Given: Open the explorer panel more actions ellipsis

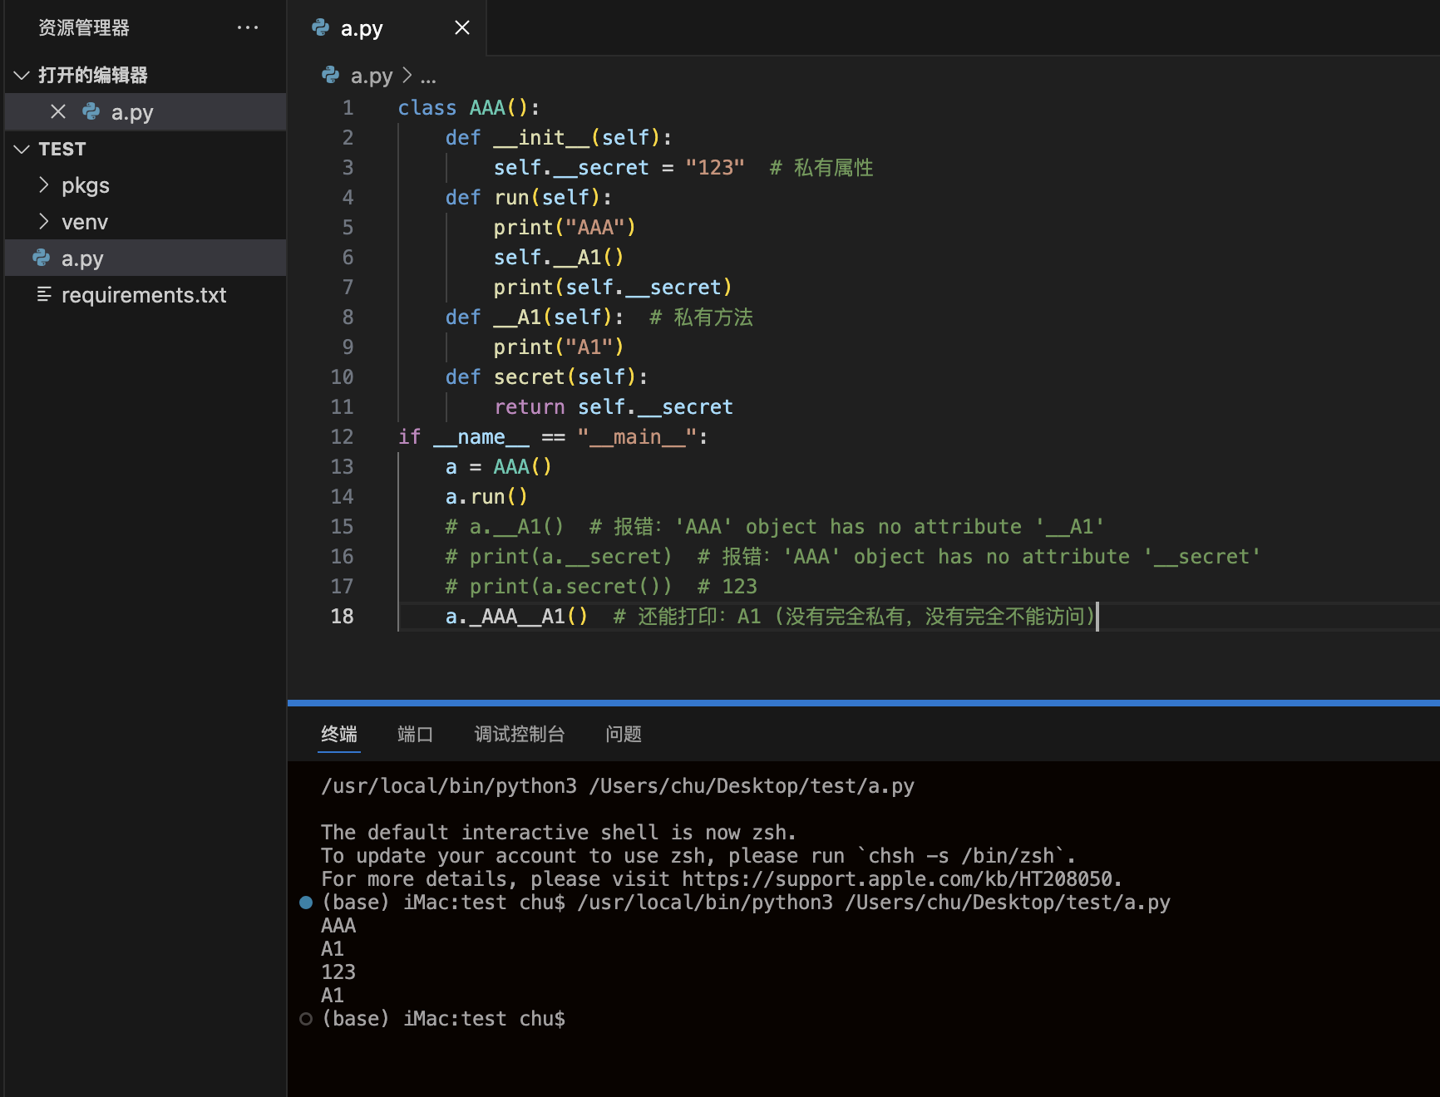Looking at the screenshot, I should pyautogui.click(x=247, y=27).
